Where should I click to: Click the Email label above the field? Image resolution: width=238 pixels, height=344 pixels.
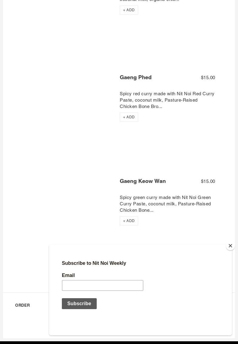[x=68, y=275]
